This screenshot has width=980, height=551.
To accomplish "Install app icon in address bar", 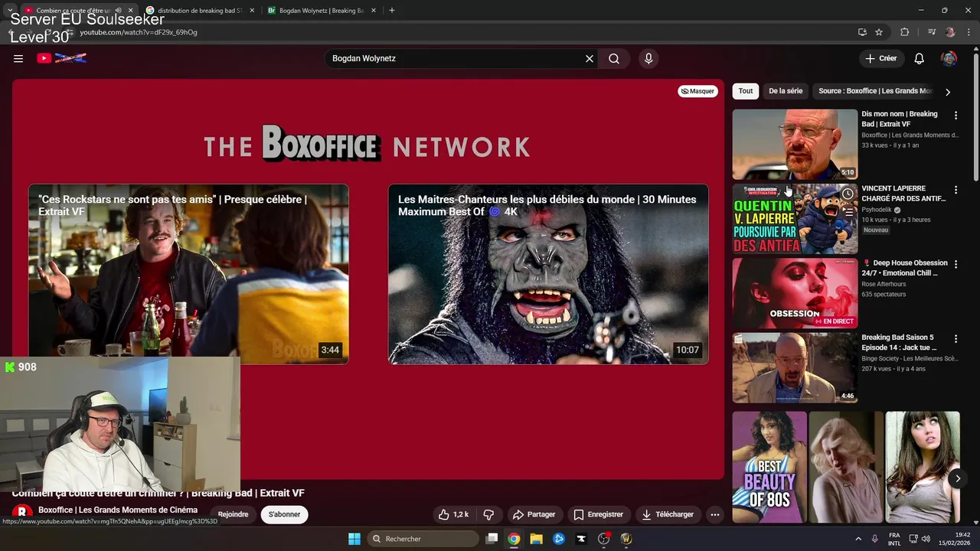I will (x=862, y=32).
